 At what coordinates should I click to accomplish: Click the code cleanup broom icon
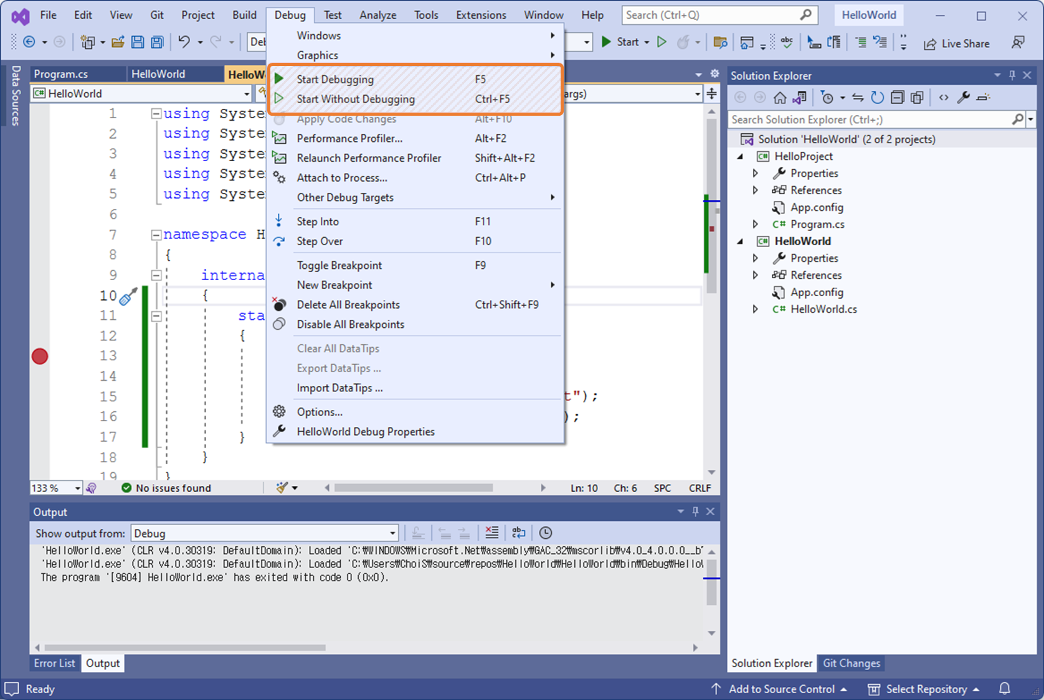[x=282, y=488]
